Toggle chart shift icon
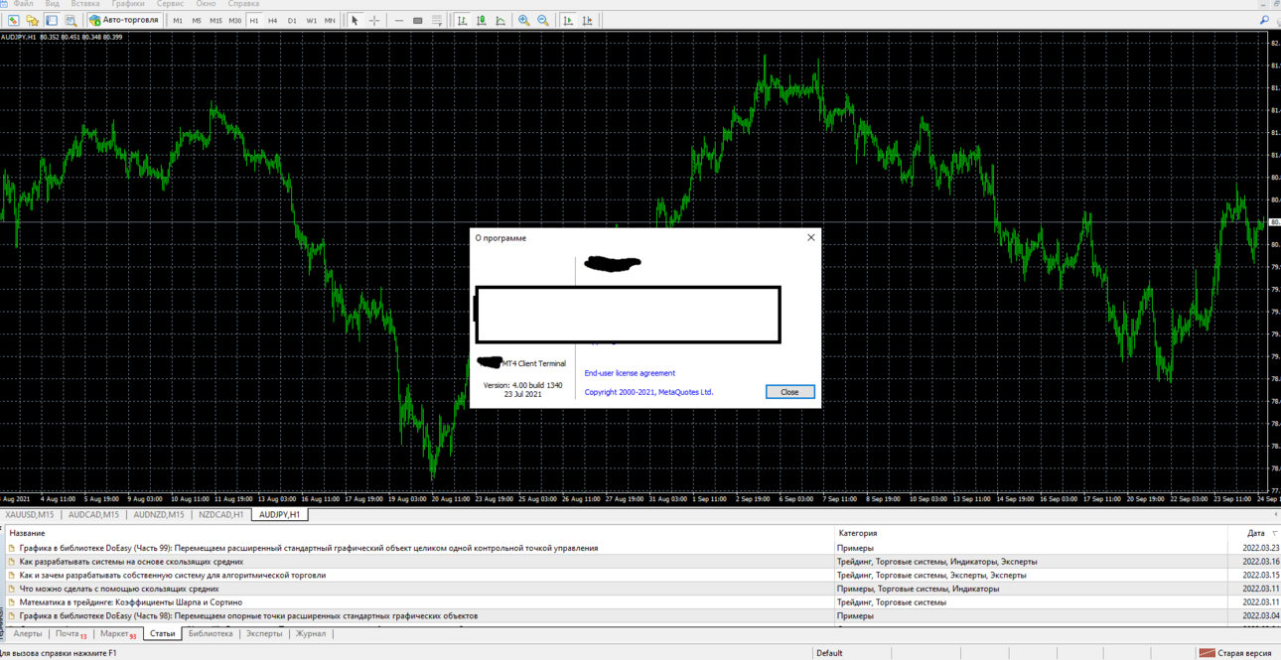Image resolution: width=1281 pixels, height=660 pixels. pyautogui.click(x=588, y=20)
